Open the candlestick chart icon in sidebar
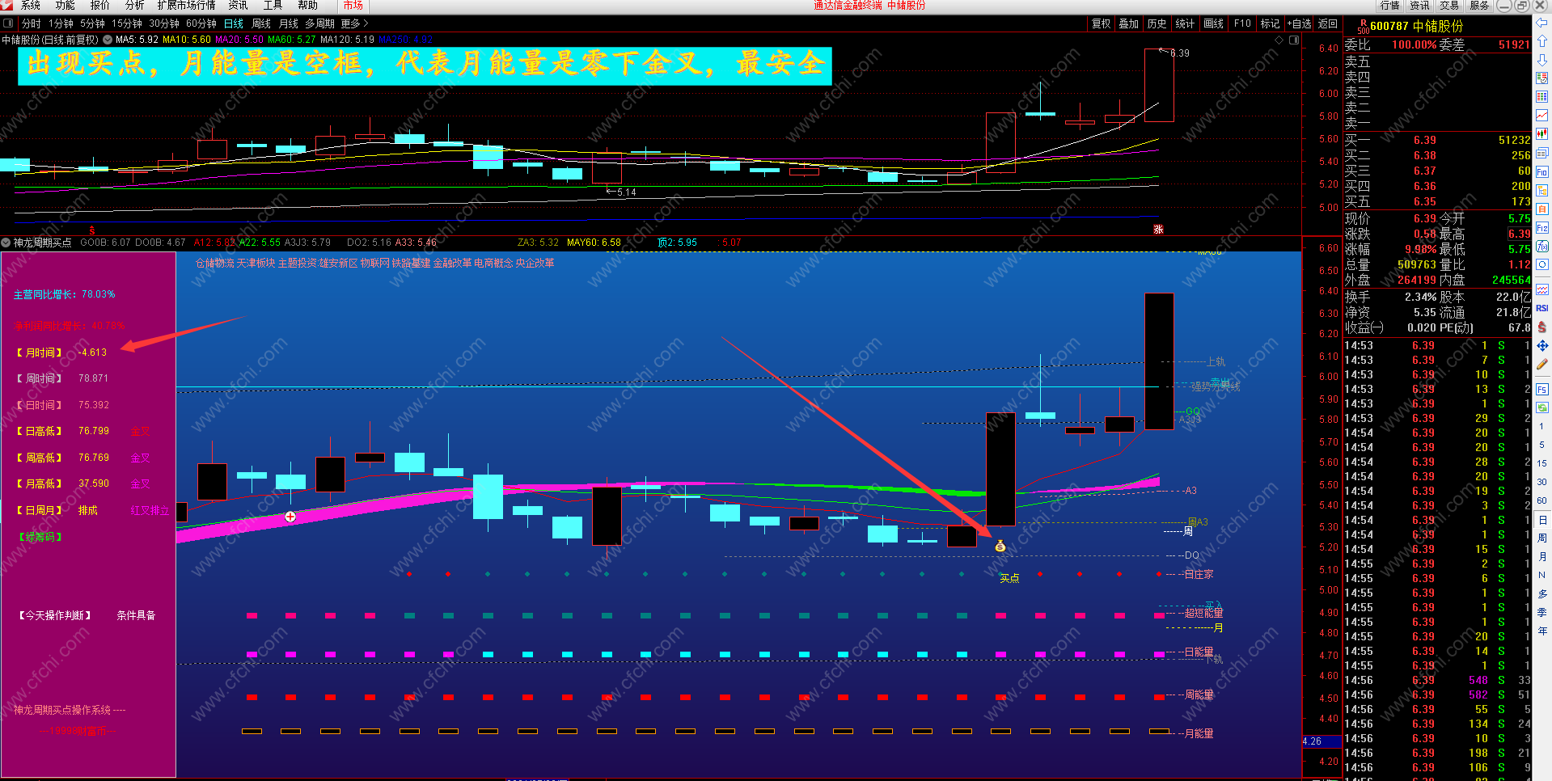 pos(1542,134)
